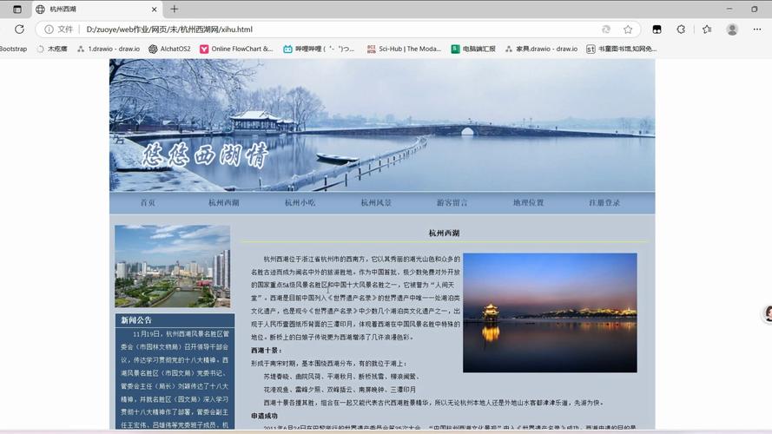Open the split screen icon in toolbar

(657, 30)
